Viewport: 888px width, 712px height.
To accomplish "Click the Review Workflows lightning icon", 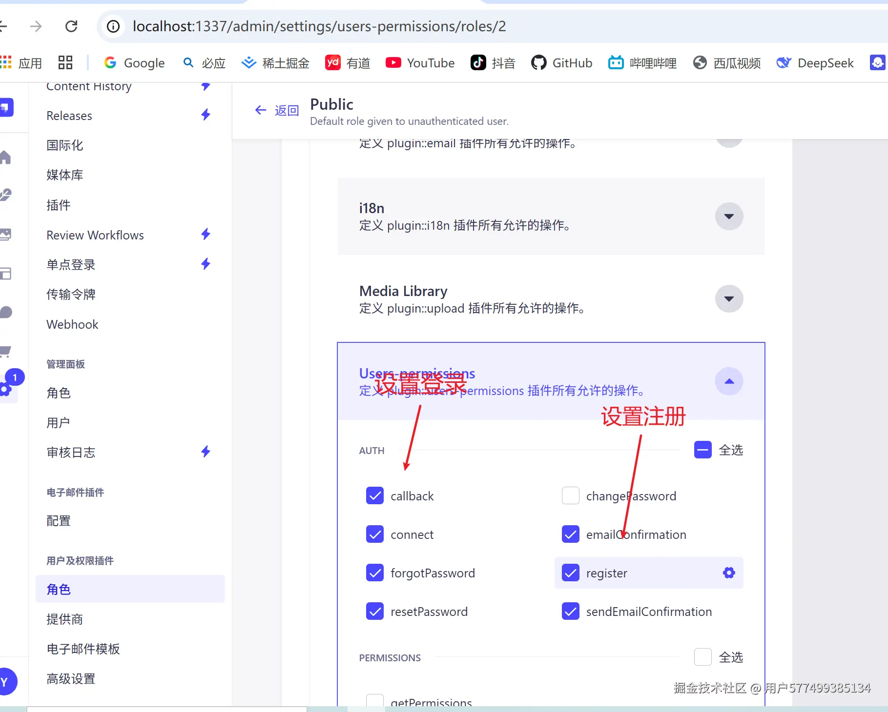I will [x=206, y=234].
